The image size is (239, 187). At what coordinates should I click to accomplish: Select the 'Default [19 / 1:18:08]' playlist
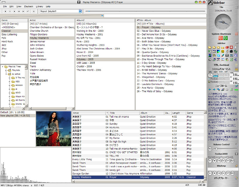click(12, 112)
